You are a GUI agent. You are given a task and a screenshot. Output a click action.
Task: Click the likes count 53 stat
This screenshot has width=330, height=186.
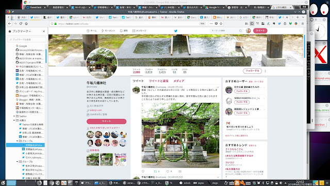pos(174,71)
